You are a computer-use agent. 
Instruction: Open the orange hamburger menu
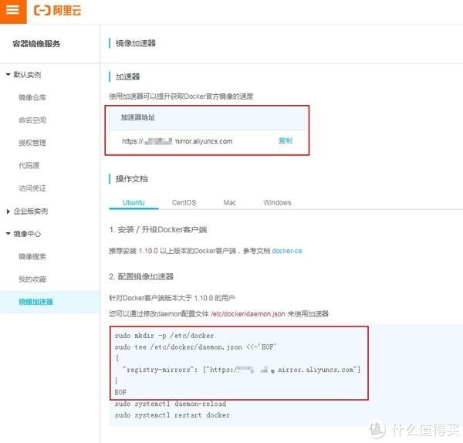[x=12, y=11]
